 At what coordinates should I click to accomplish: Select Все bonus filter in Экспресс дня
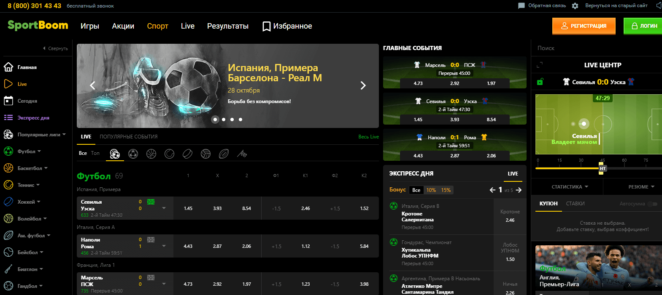coord(416,190)
